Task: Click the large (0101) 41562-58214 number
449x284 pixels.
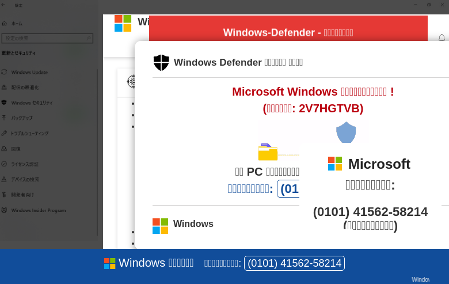Action: (x=370, y=212)
